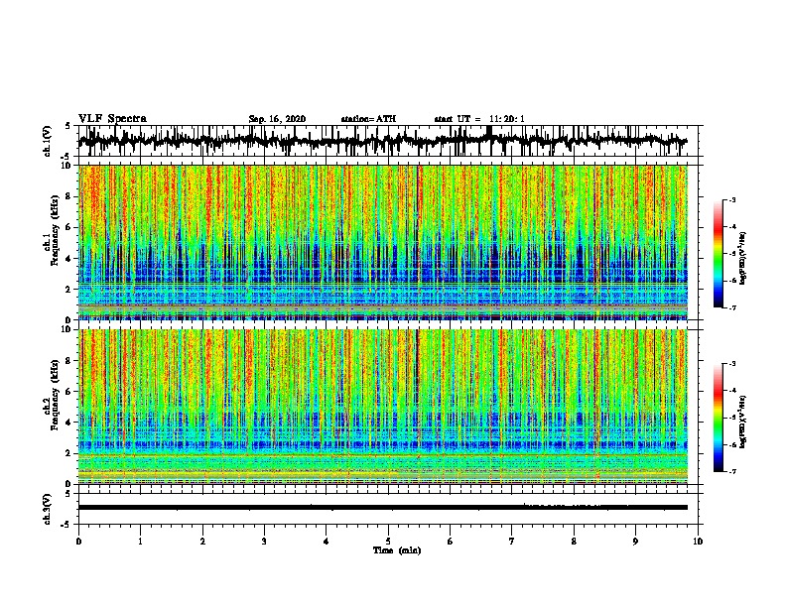Click the ch.2 colorbar log(PSD) label
This screenshot has height=607, width=786.
point(743,422)
